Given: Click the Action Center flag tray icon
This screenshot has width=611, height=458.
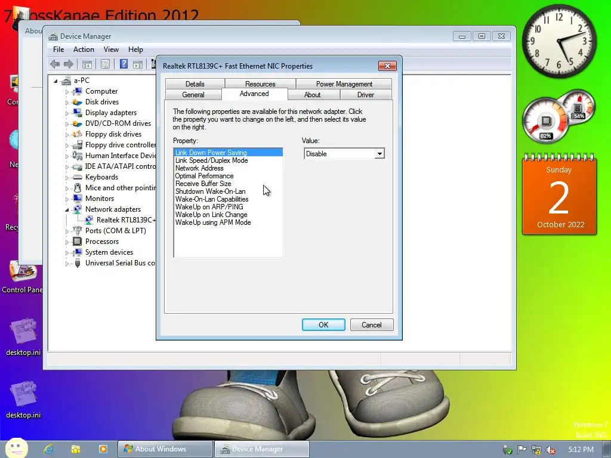Looking at the screenshot, I should [521, 450].
